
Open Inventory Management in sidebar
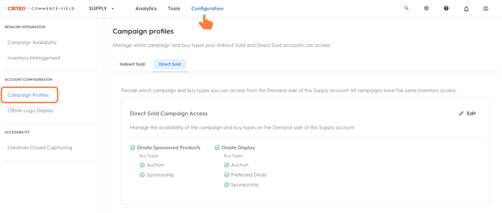coord(34,58)
